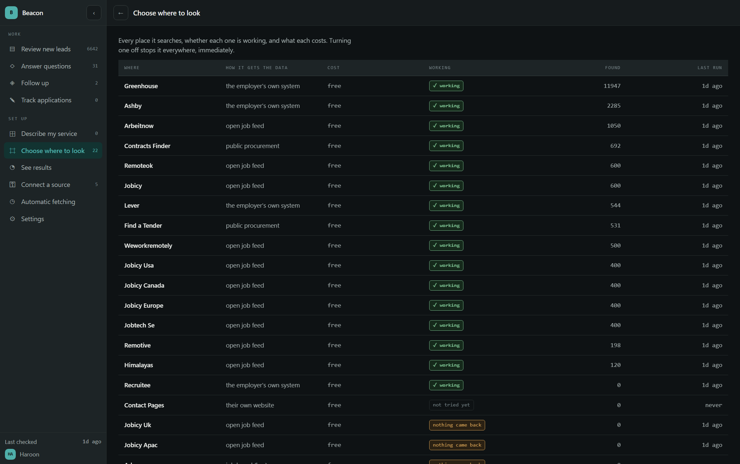Open Settings page
This screenshot has width=740, height=464.
click(53, 219)
